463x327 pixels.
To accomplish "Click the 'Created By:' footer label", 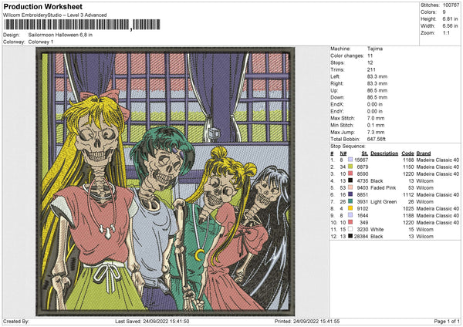I will click(x=16, y=321).
